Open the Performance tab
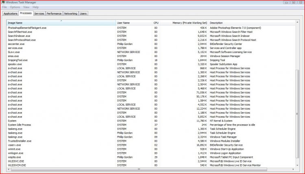 point(54,13)
